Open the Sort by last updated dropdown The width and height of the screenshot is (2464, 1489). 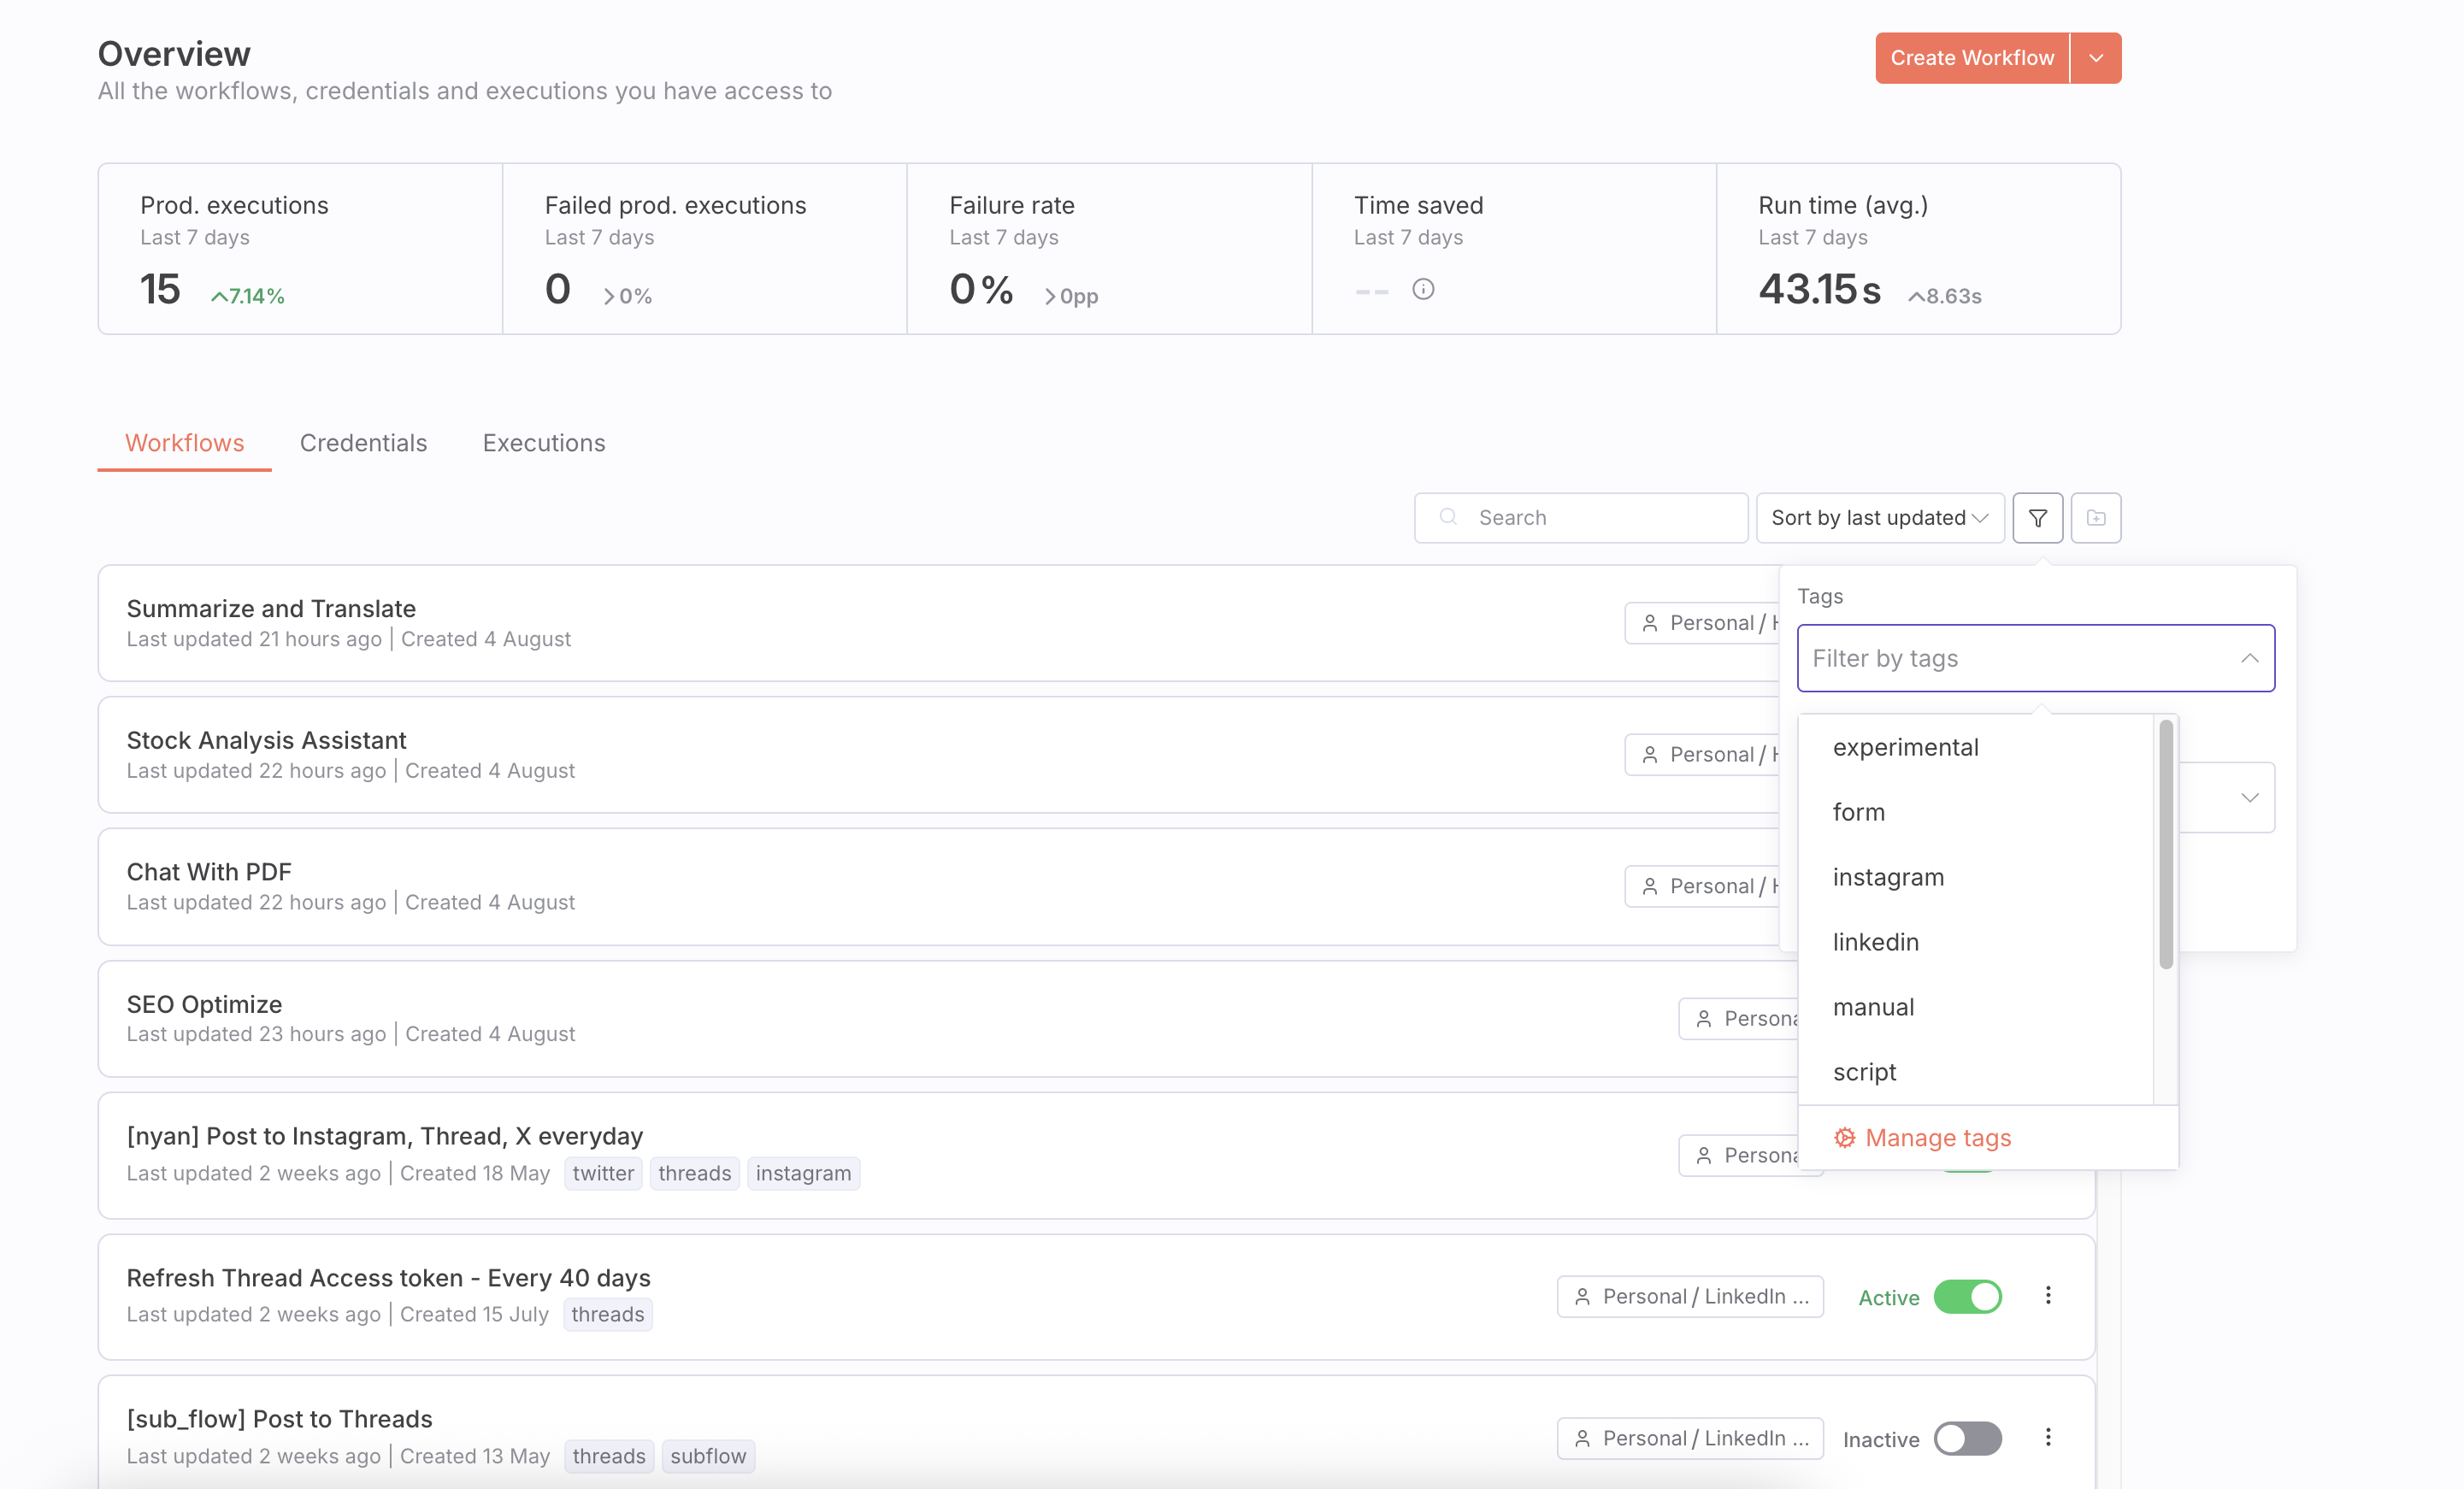click(1878, 517)
